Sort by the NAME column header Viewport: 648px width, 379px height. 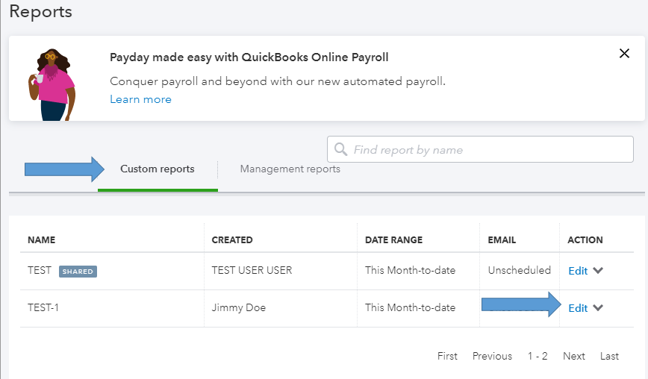pos(42,240)
